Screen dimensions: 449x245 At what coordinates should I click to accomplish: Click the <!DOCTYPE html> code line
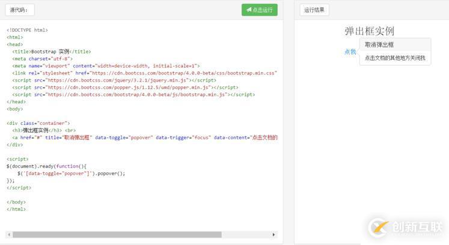click(x=27, y=30)
